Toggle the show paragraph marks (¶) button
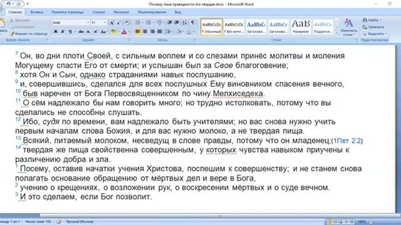The image size is (401, 225). click(x=192, y=22)
